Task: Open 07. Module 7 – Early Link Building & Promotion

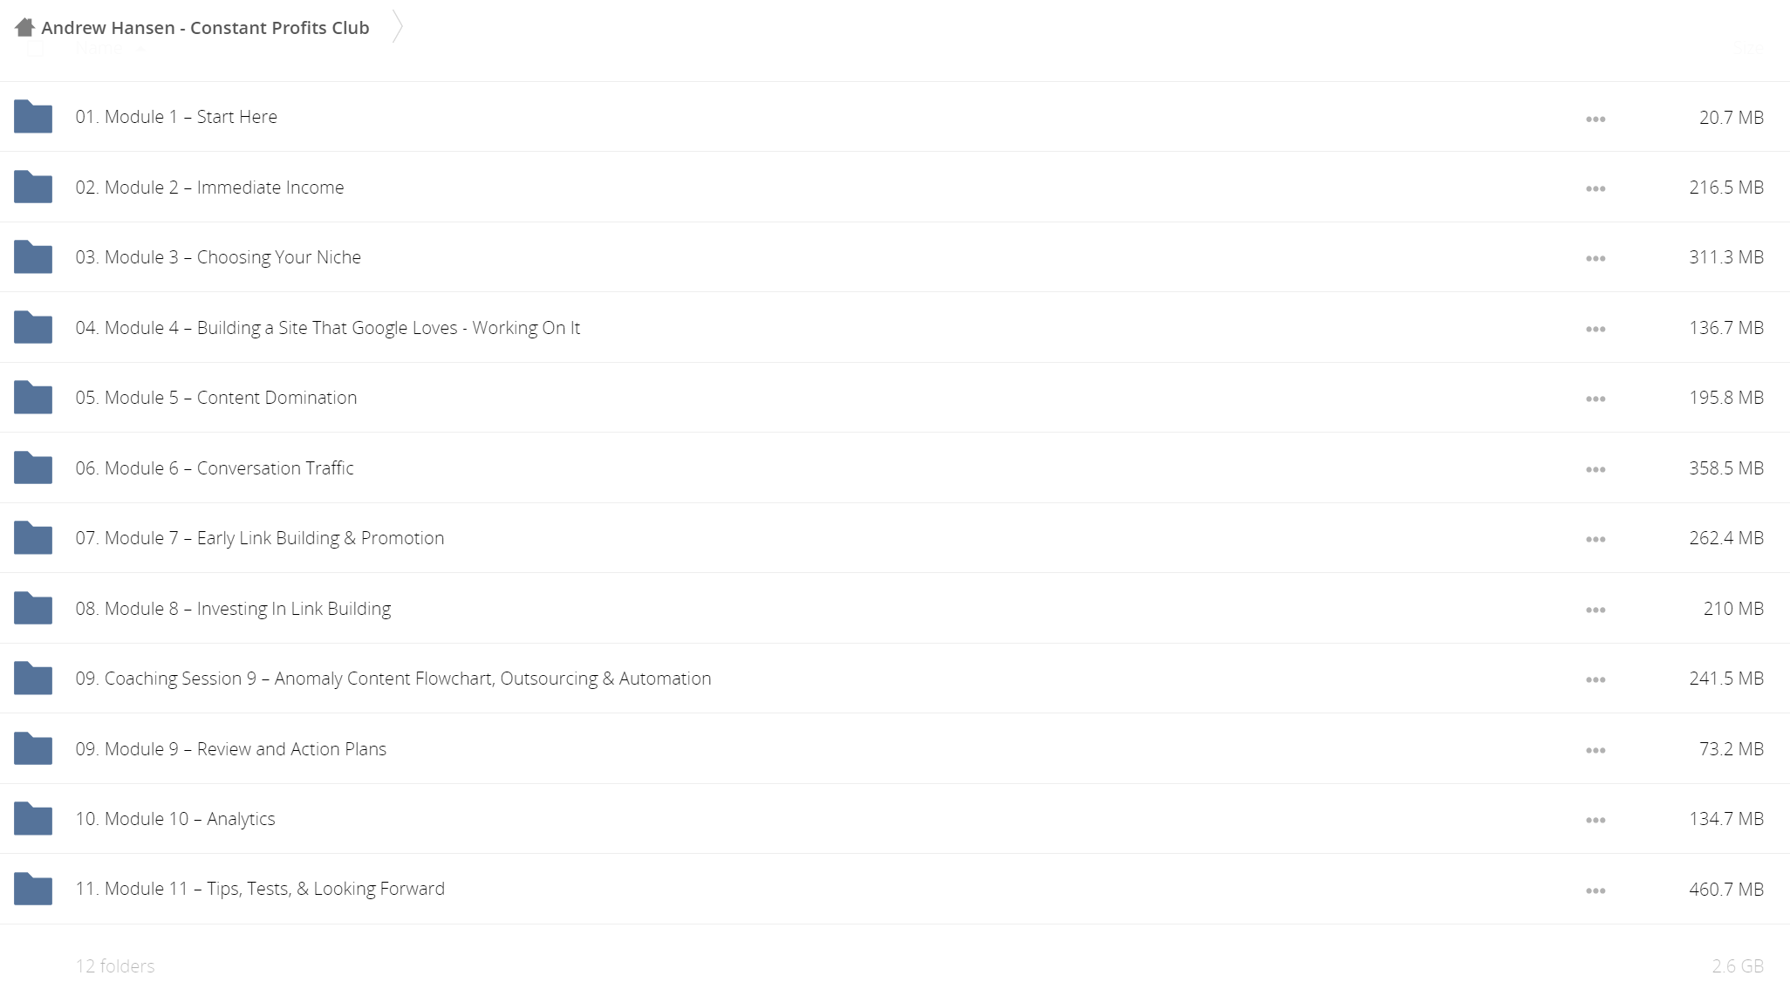Action: click(x=260, y=538)
